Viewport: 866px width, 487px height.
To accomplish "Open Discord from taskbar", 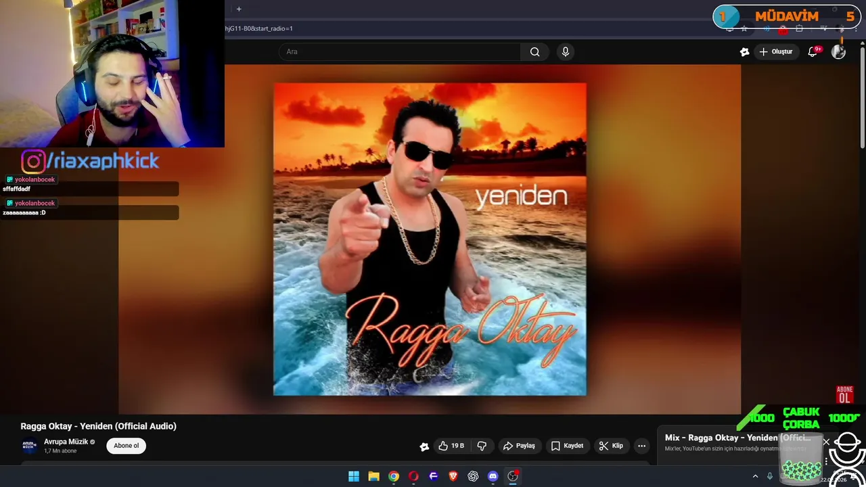I will click(493, 476).
